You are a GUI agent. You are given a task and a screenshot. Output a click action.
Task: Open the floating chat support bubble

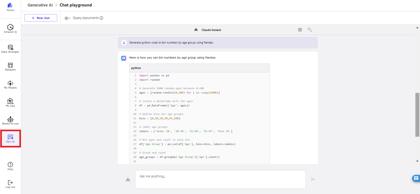(416, 178)
